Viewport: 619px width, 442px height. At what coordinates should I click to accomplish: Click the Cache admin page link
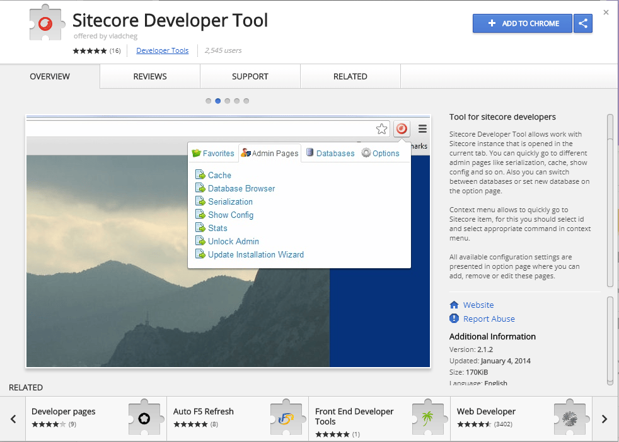(x=219, y=176)
